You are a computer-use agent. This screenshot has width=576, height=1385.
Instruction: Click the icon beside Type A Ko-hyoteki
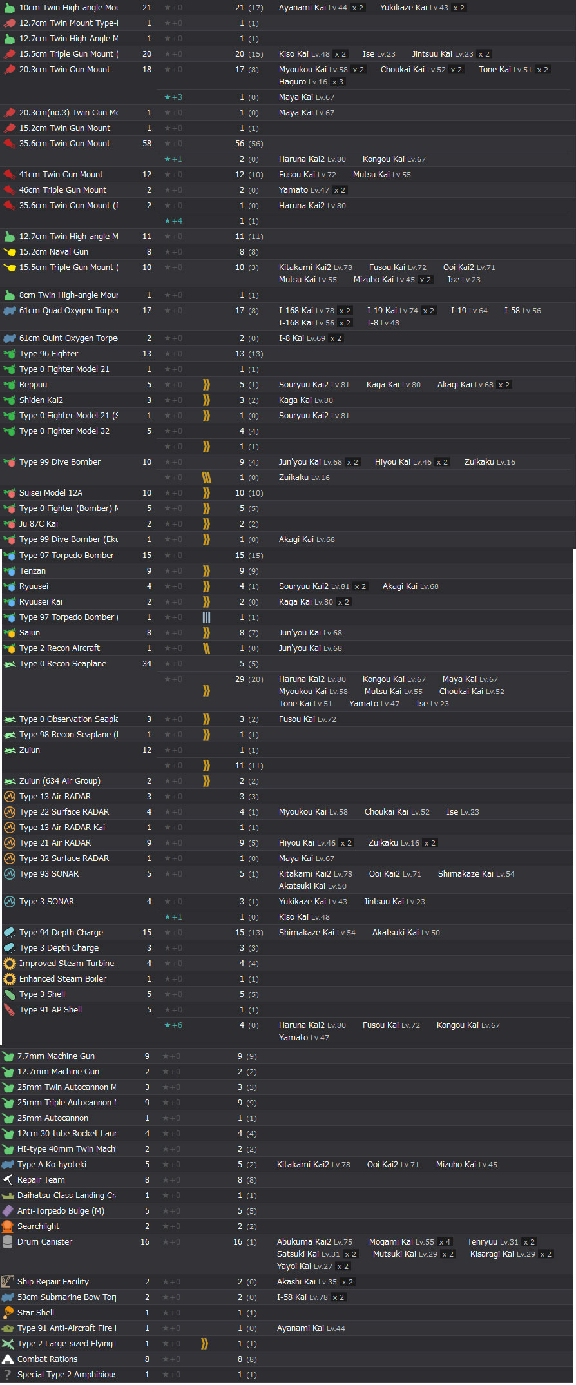pos(8,1165)
